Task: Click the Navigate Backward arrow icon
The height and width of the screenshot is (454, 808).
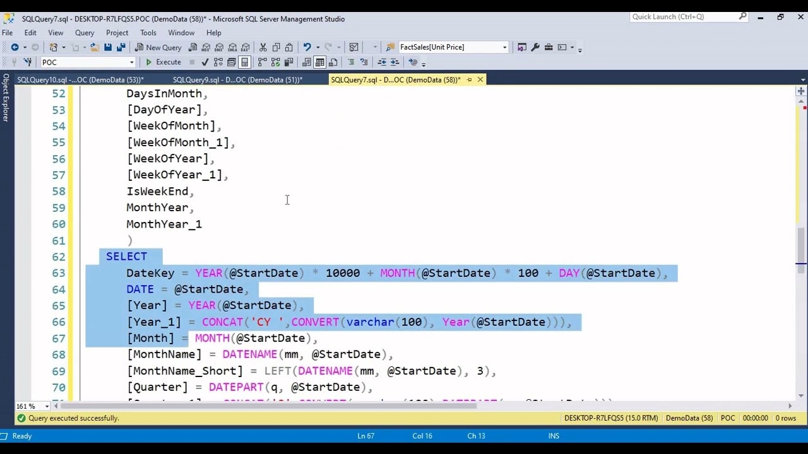Action: pos(15,47)
